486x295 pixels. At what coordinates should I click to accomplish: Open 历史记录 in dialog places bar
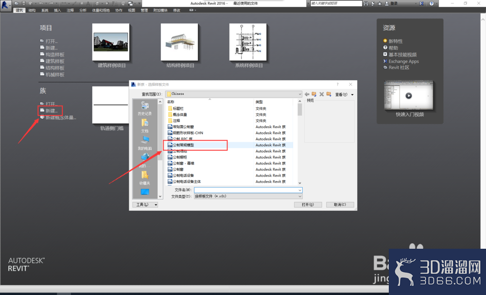pyautogui.click(x=145, y=109)
